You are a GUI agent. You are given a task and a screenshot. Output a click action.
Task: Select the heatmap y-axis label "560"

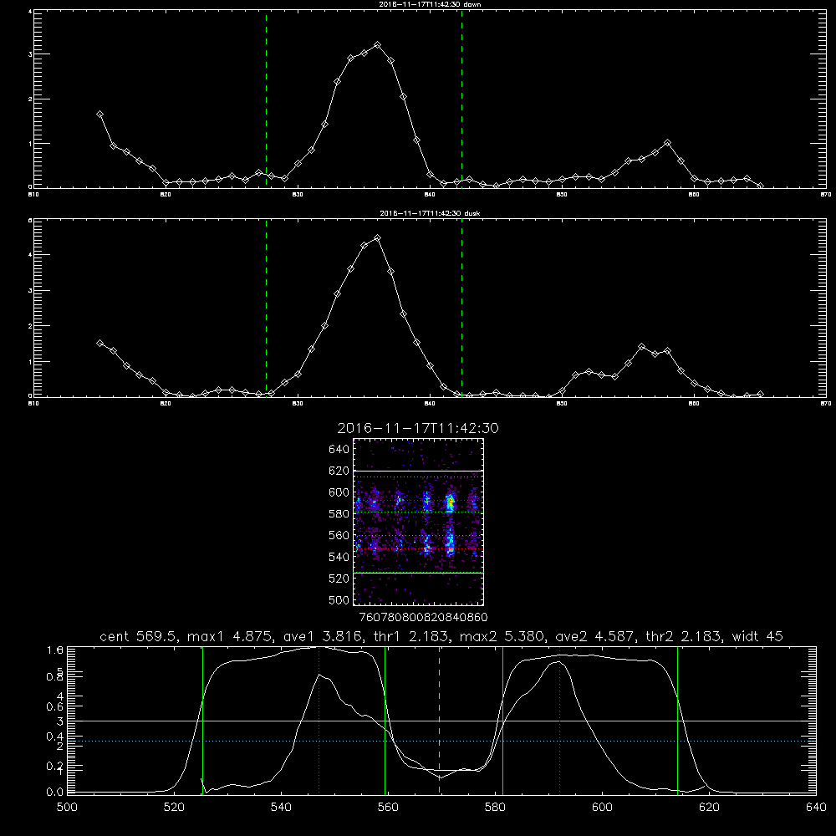(x=339, y=535)
